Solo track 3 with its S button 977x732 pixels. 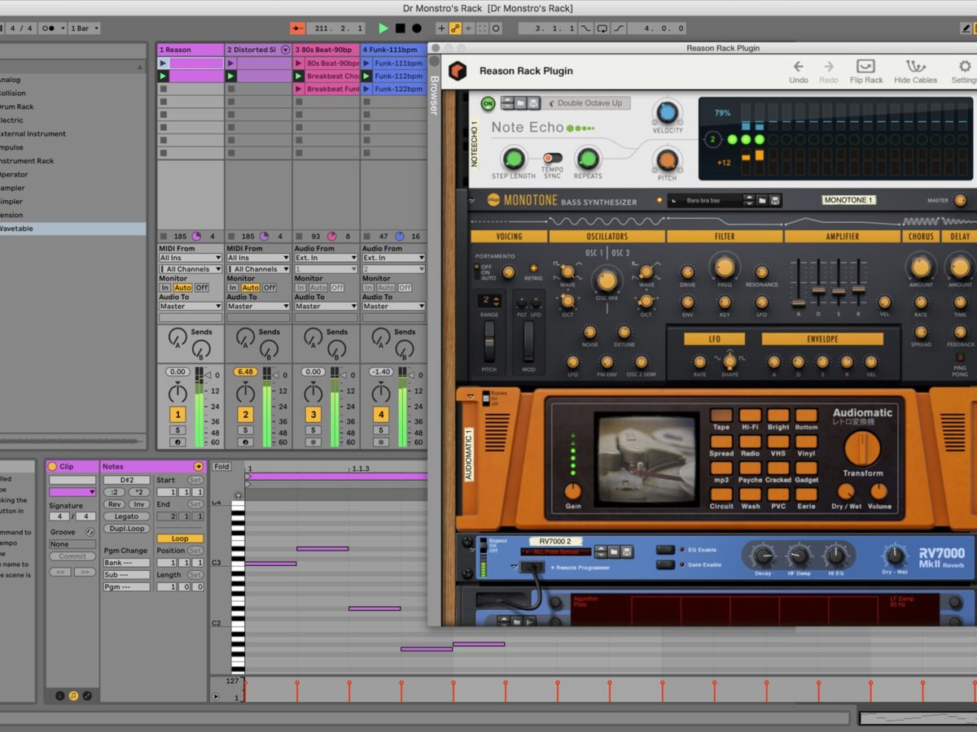(x=313, y=430)
